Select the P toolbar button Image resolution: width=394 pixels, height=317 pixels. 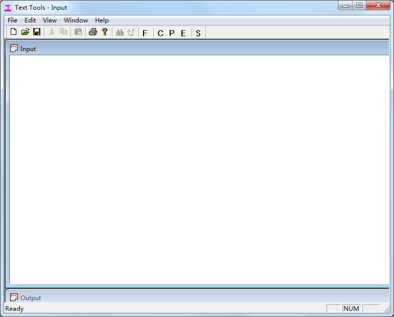pos(172,33)
